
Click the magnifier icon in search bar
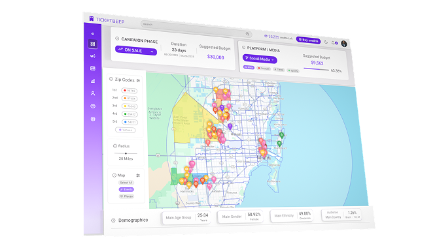point(247,34)
